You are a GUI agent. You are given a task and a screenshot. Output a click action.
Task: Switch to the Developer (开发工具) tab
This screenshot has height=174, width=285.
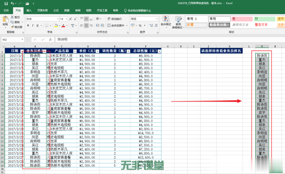point(102,11)
